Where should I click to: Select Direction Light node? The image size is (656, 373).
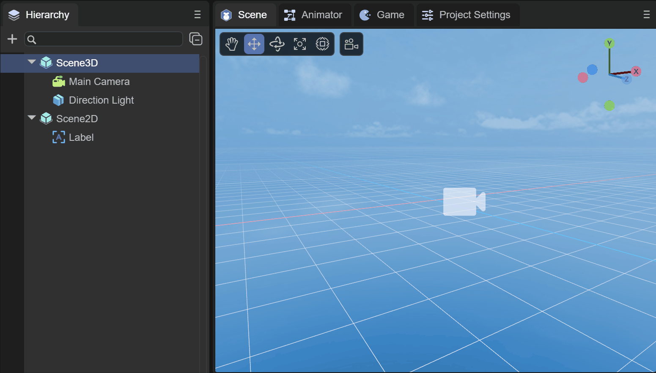pos(101,100)
